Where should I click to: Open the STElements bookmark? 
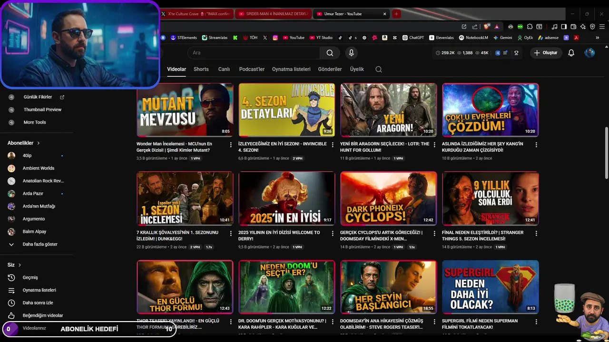click(184, 38)
